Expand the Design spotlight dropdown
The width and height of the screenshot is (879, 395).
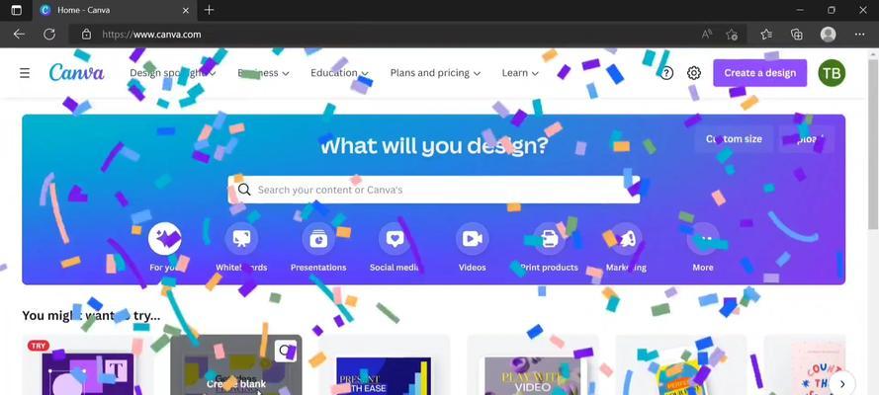pyautogui.click(x=173, y=73)
